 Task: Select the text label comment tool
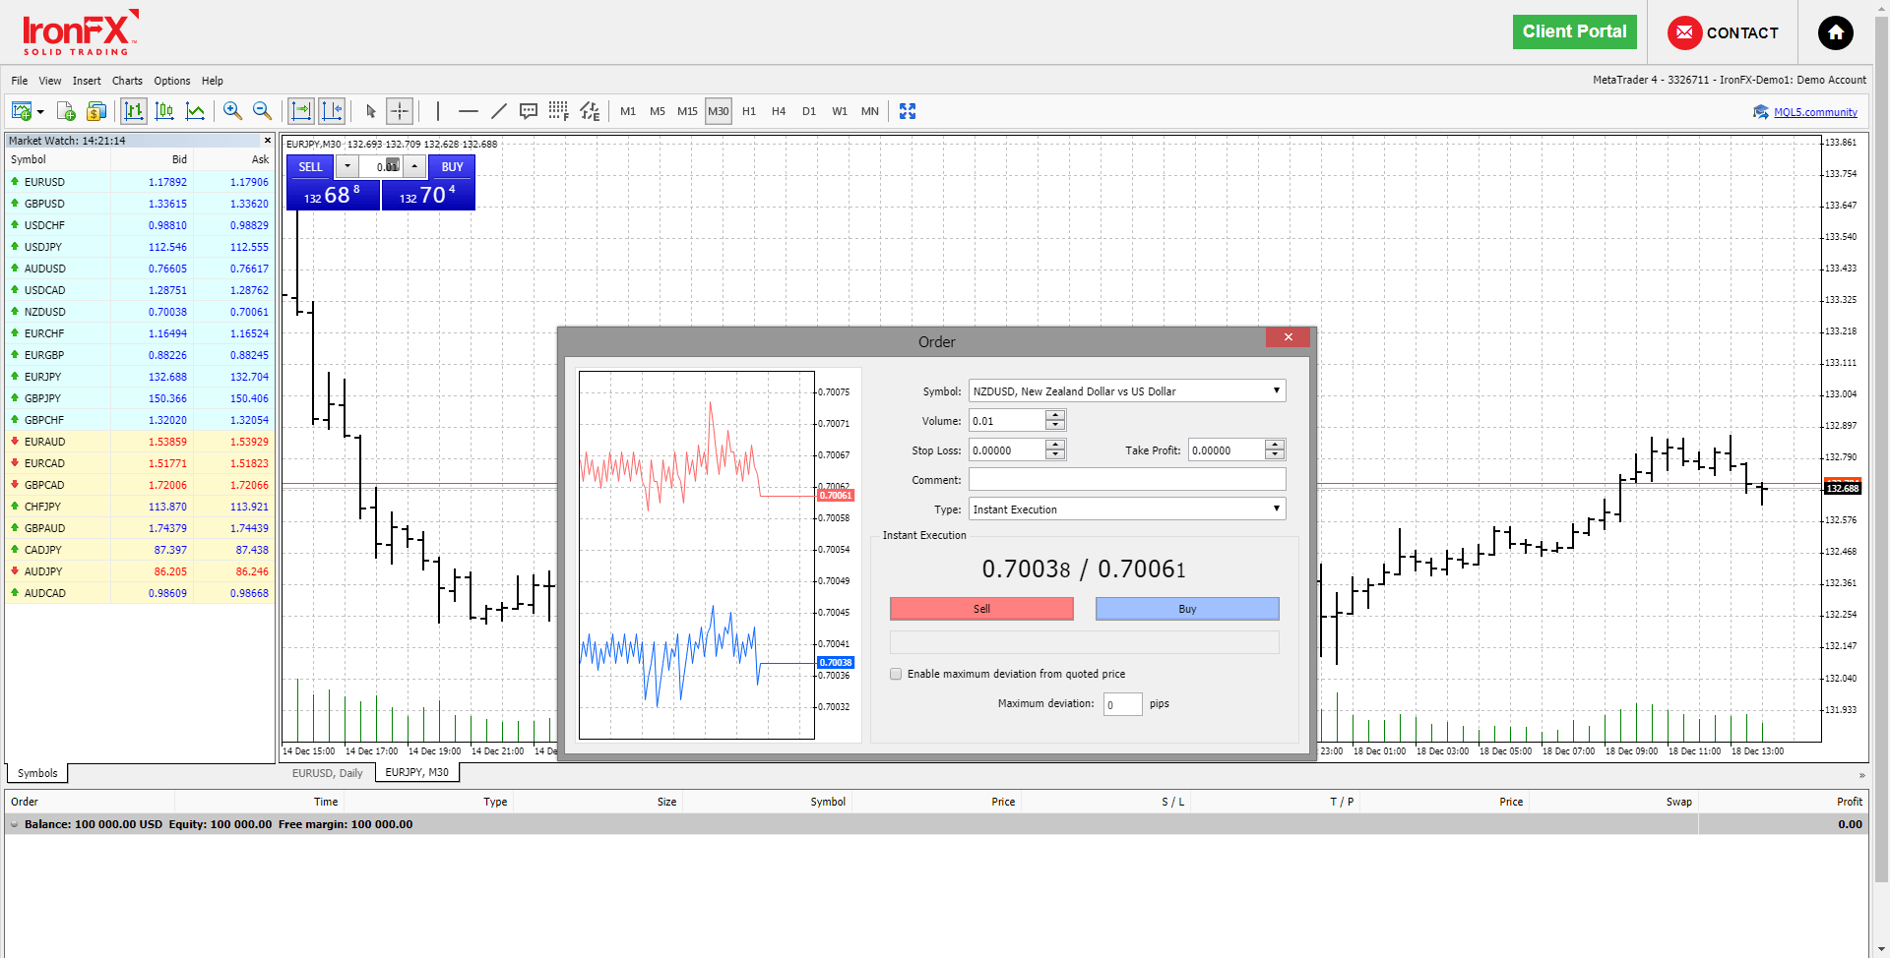click(529, 111)
